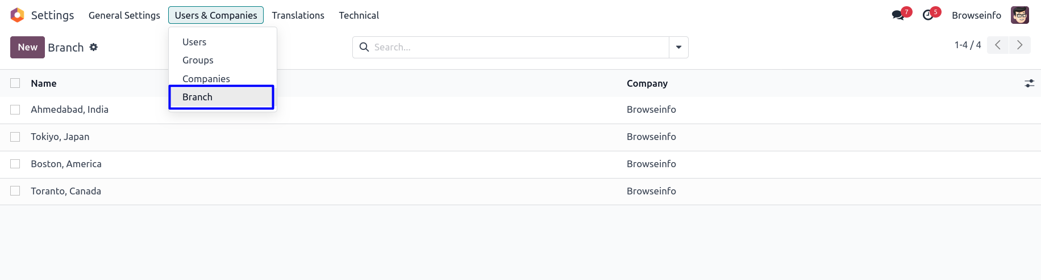Sort by the Company column header
The height and width of the screenshot is (280, 1041).
[647, 83]
